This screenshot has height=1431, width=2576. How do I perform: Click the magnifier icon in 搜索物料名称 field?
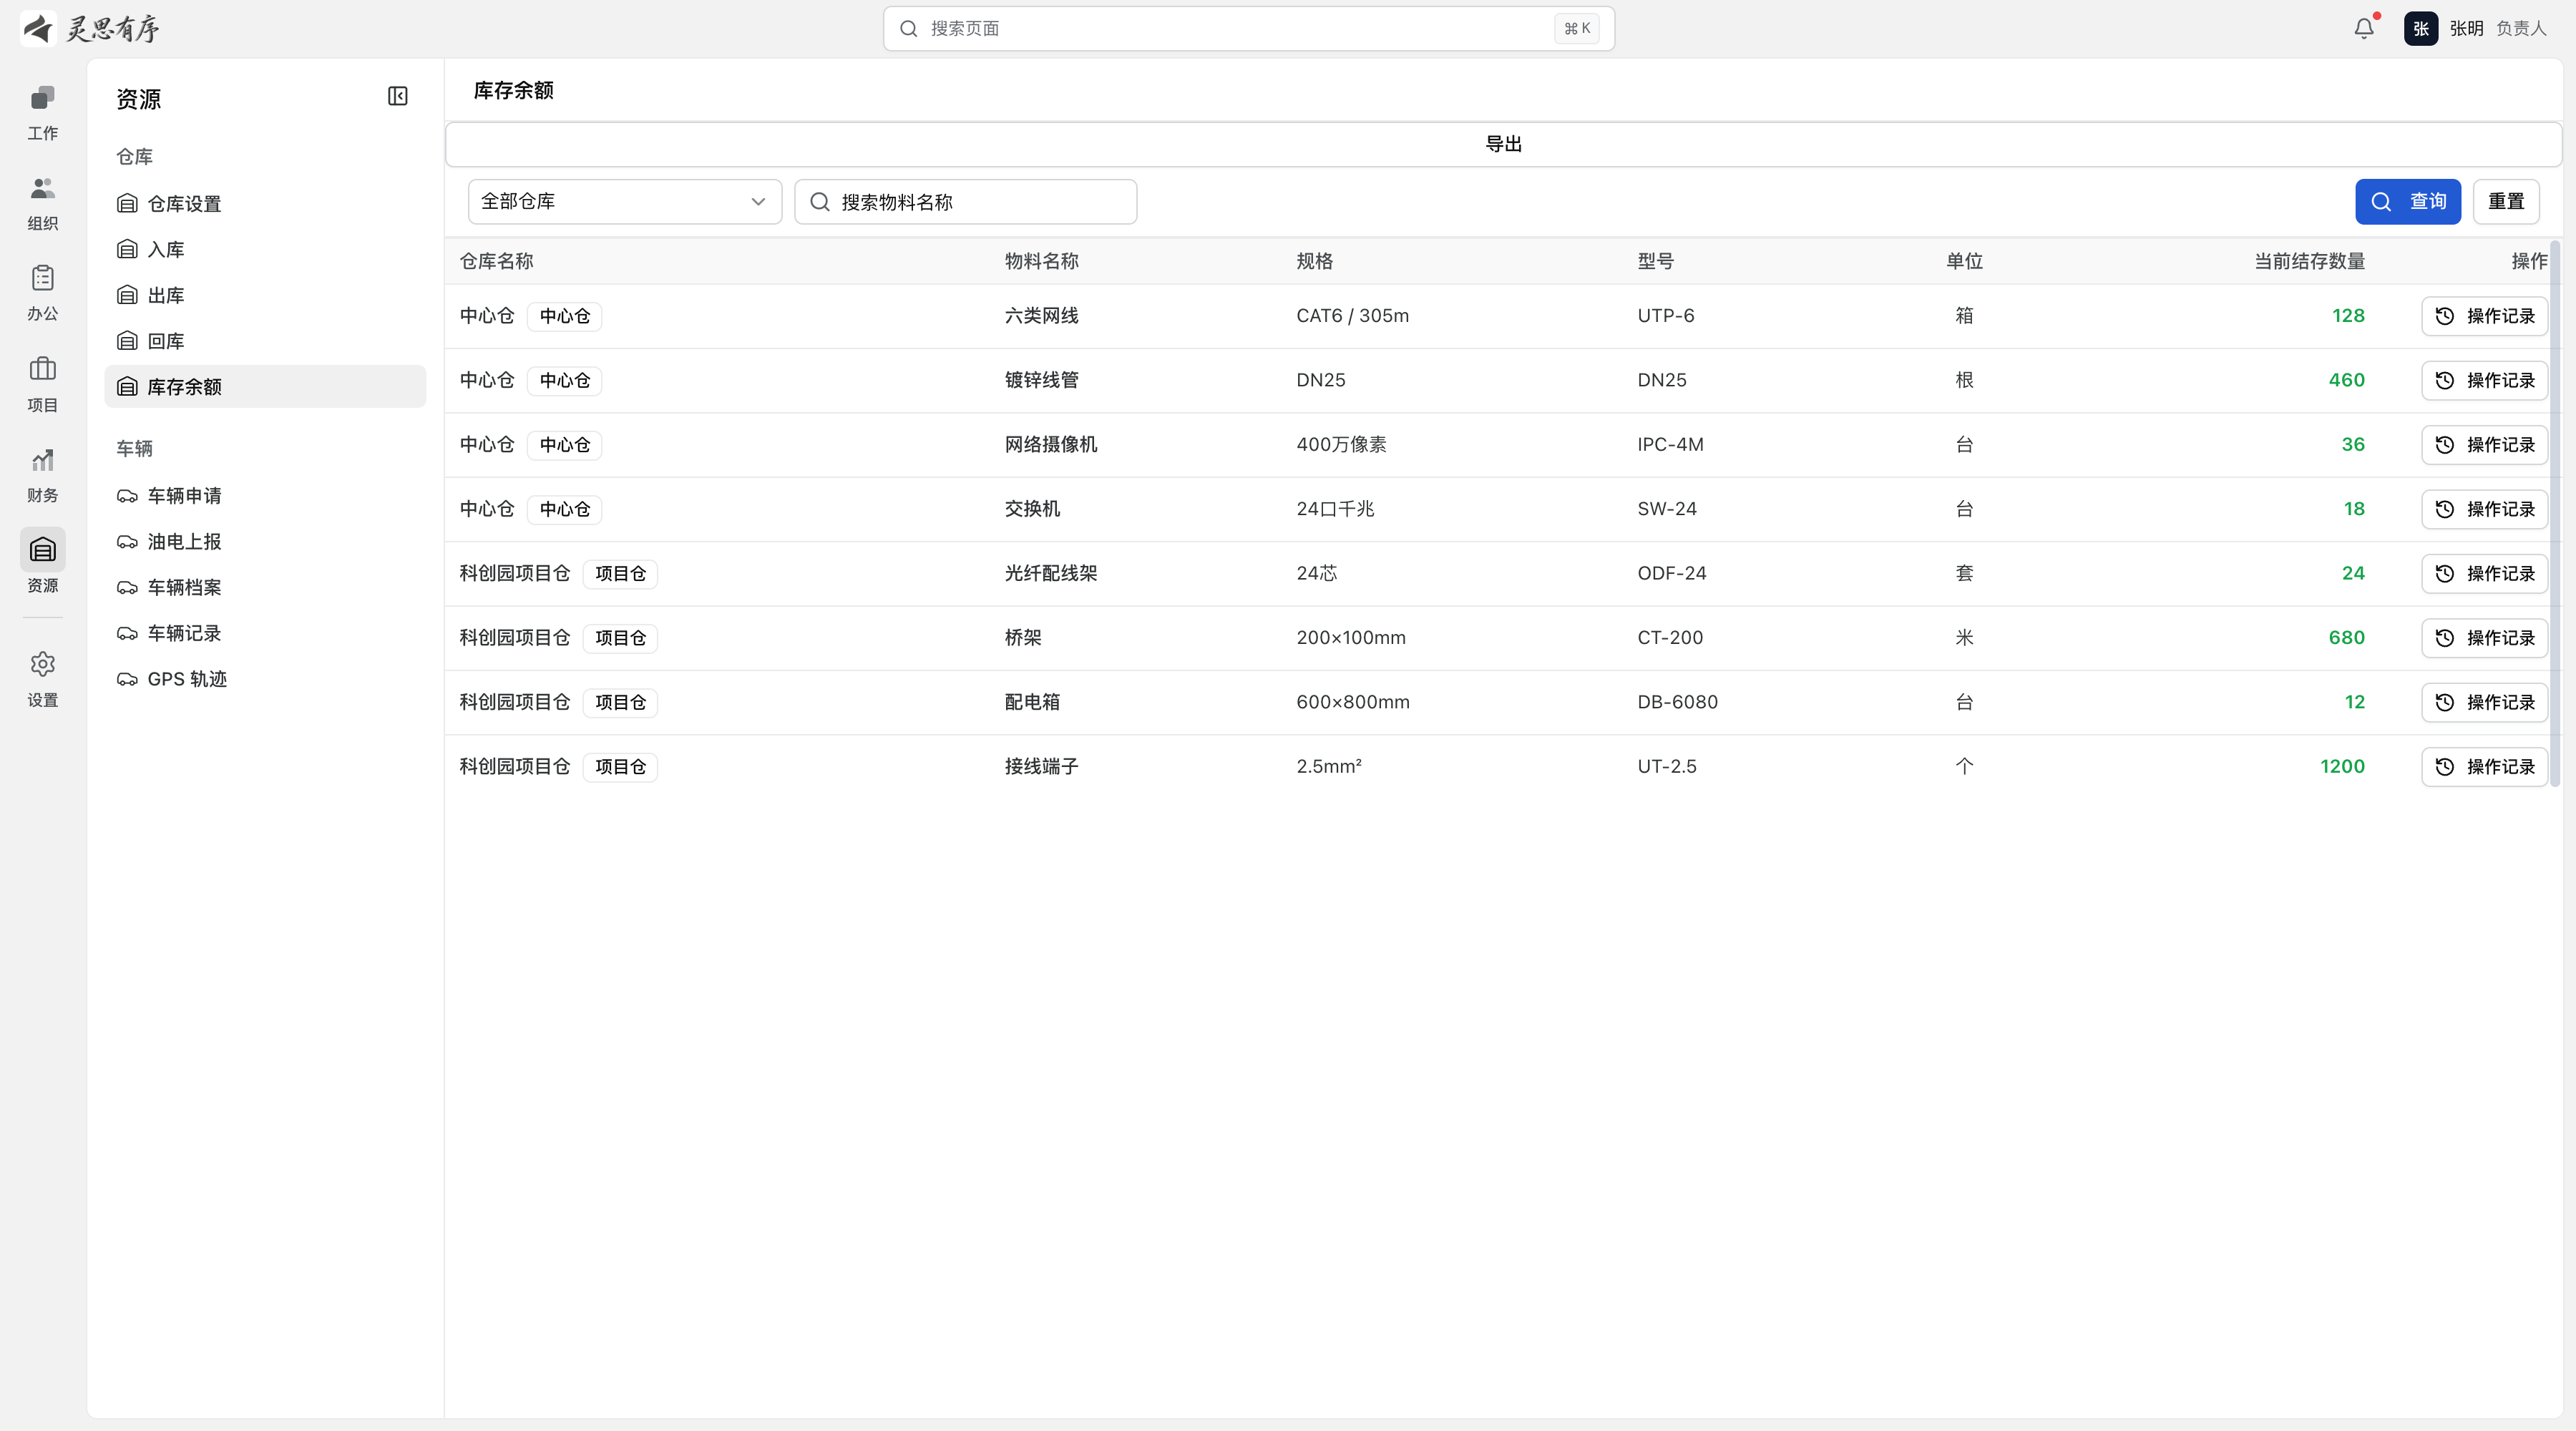tap(820, 202)
